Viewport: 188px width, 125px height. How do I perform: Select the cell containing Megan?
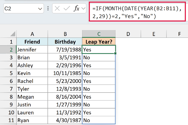pyautogui.click(x=32, y=97)
